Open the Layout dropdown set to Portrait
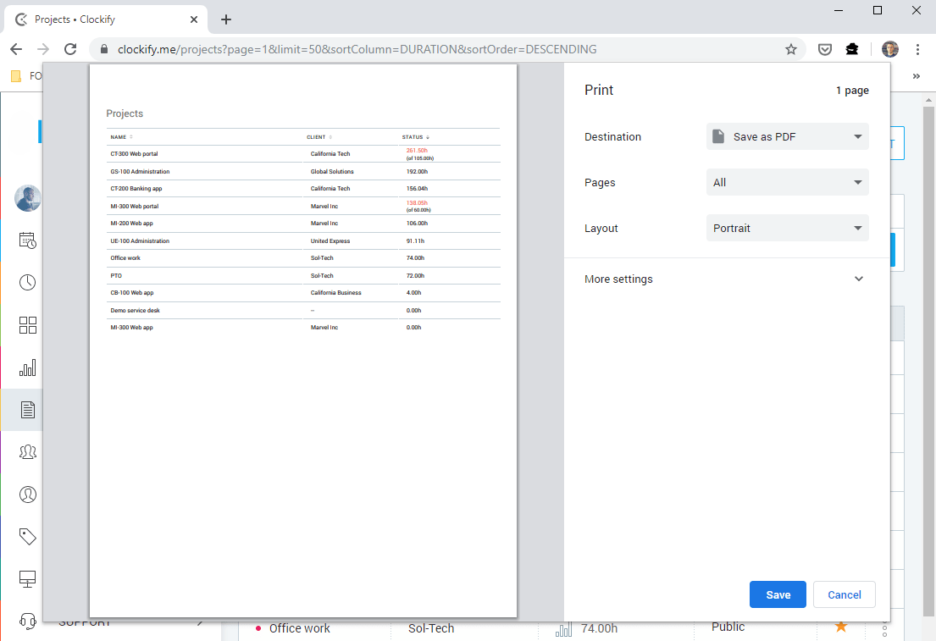936x641 pixels. 787,228
